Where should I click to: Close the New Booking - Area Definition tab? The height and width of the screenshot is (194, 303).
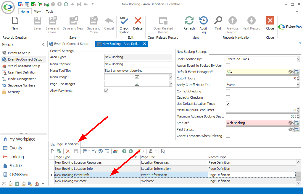144,44
